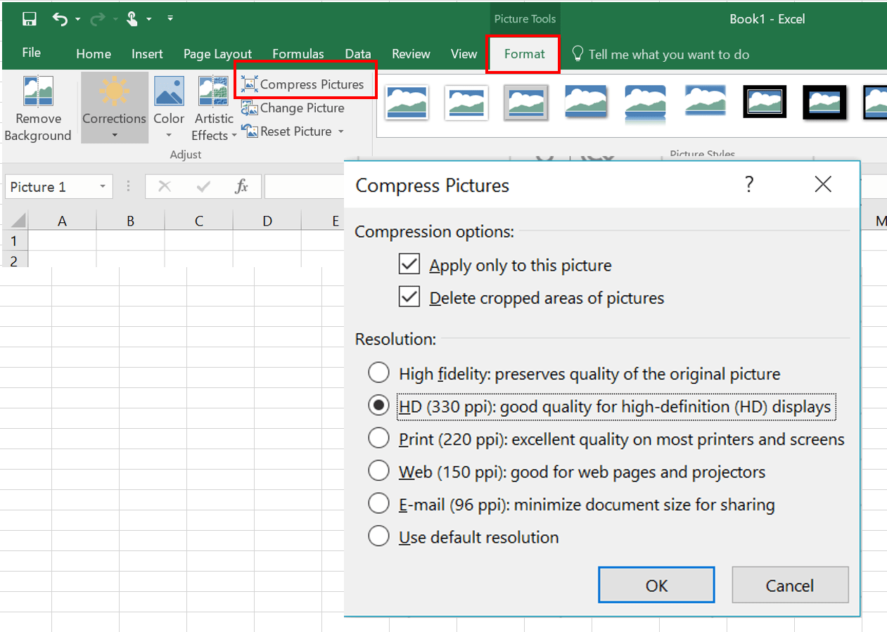Click the Save icon
The height and width of the screenshot is (632, 887).
[28, 19]
